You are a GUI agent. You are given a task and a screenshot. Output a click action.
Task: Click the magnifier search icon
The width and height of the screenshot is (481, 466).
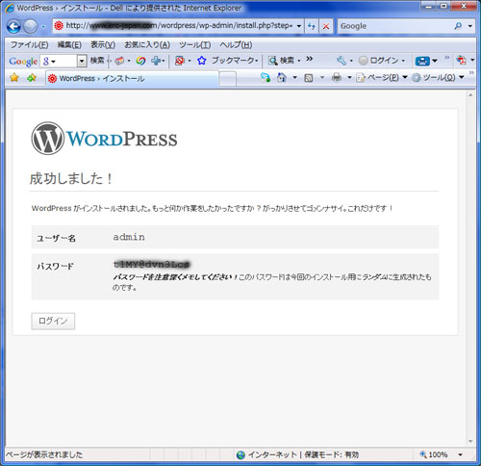pyautogui.click(x=458, y=26)
